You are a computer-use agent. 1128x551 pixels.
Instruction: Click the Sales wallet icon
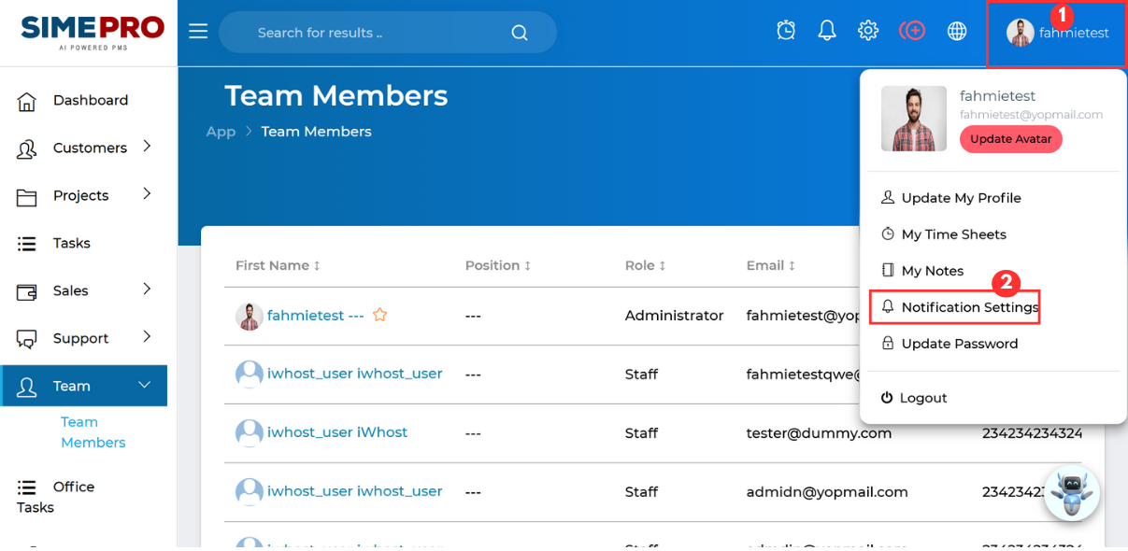click(x=27, y=291)
